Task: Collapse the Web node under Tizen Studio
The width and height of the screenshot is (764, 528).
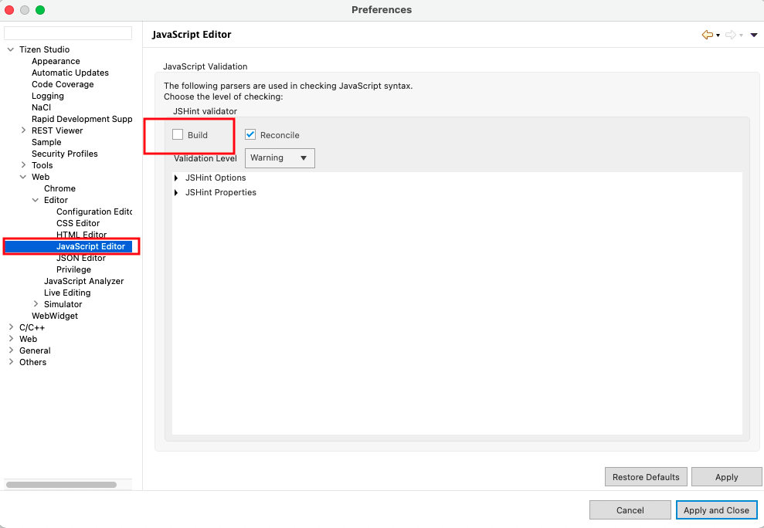Action: click(23, 177)
